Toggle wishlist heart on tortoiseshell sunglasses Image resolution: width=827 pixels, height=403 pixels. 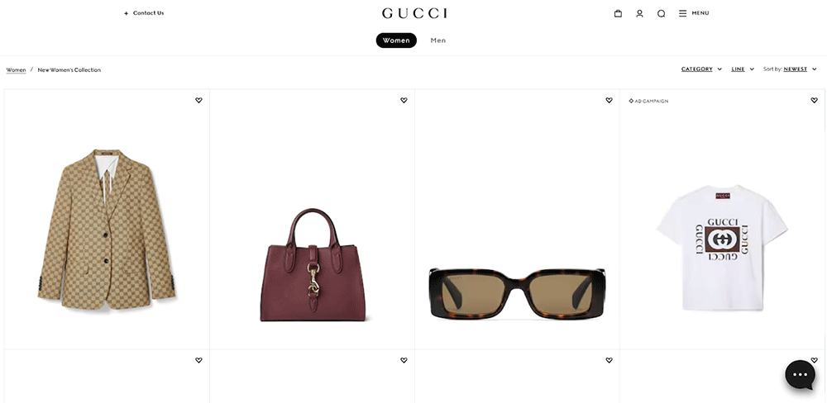(x=609, y=100)
